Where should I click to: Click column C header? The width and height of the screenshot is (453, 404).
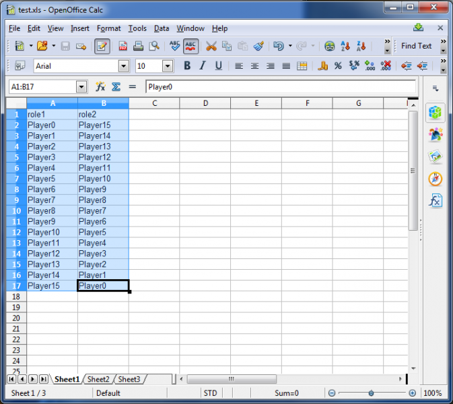[154, 103]
